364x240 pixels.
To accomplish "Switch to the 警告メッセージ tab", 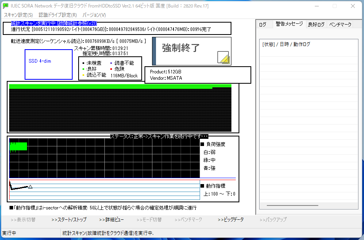I will point(289,24).
